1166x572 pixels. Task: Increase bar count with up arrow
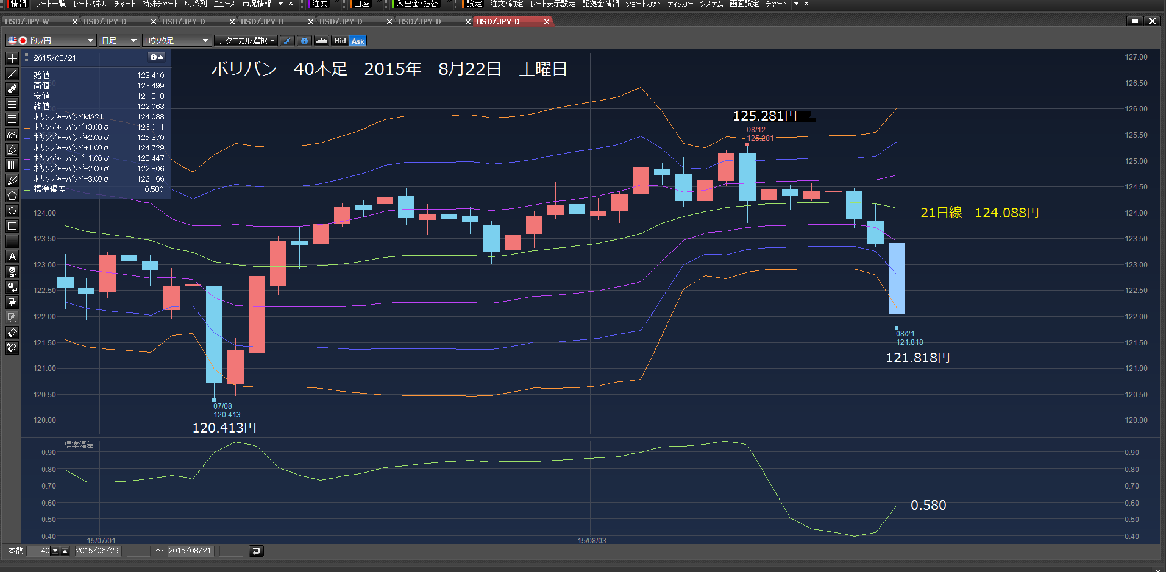65,551
